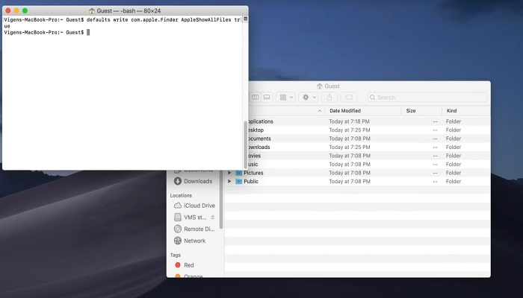The width and height of the screenshot is (523, 298).
Task: Click the Locations sidebar heading
Action: click(181, 195)
